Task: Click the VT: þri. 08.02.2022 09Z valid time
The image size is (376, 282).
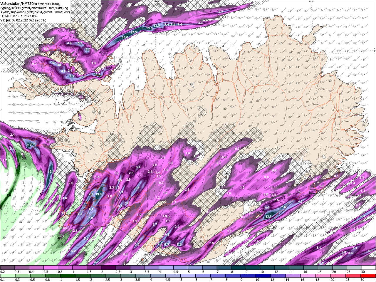Action: [x=18, y=20]
